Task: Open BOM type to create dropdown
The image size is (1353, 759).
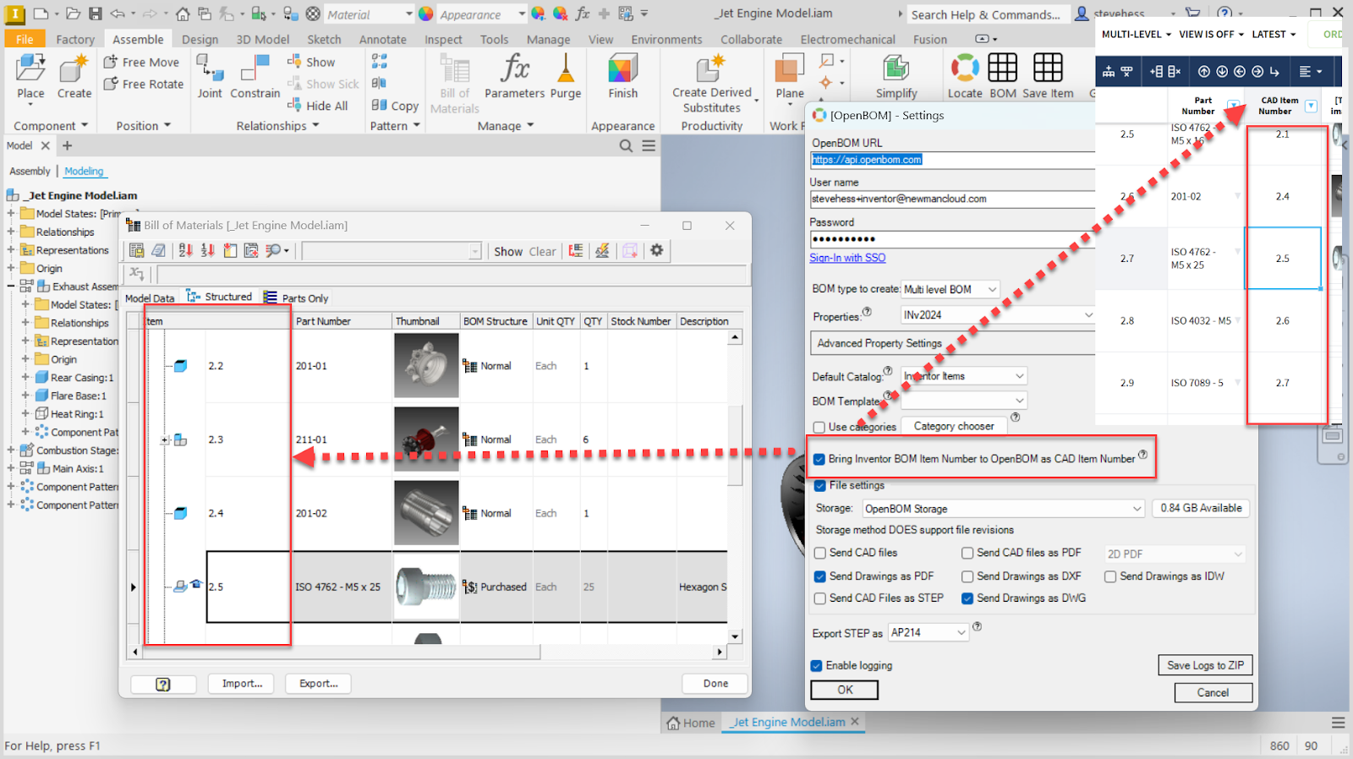Action: click(x=950, y=289)
